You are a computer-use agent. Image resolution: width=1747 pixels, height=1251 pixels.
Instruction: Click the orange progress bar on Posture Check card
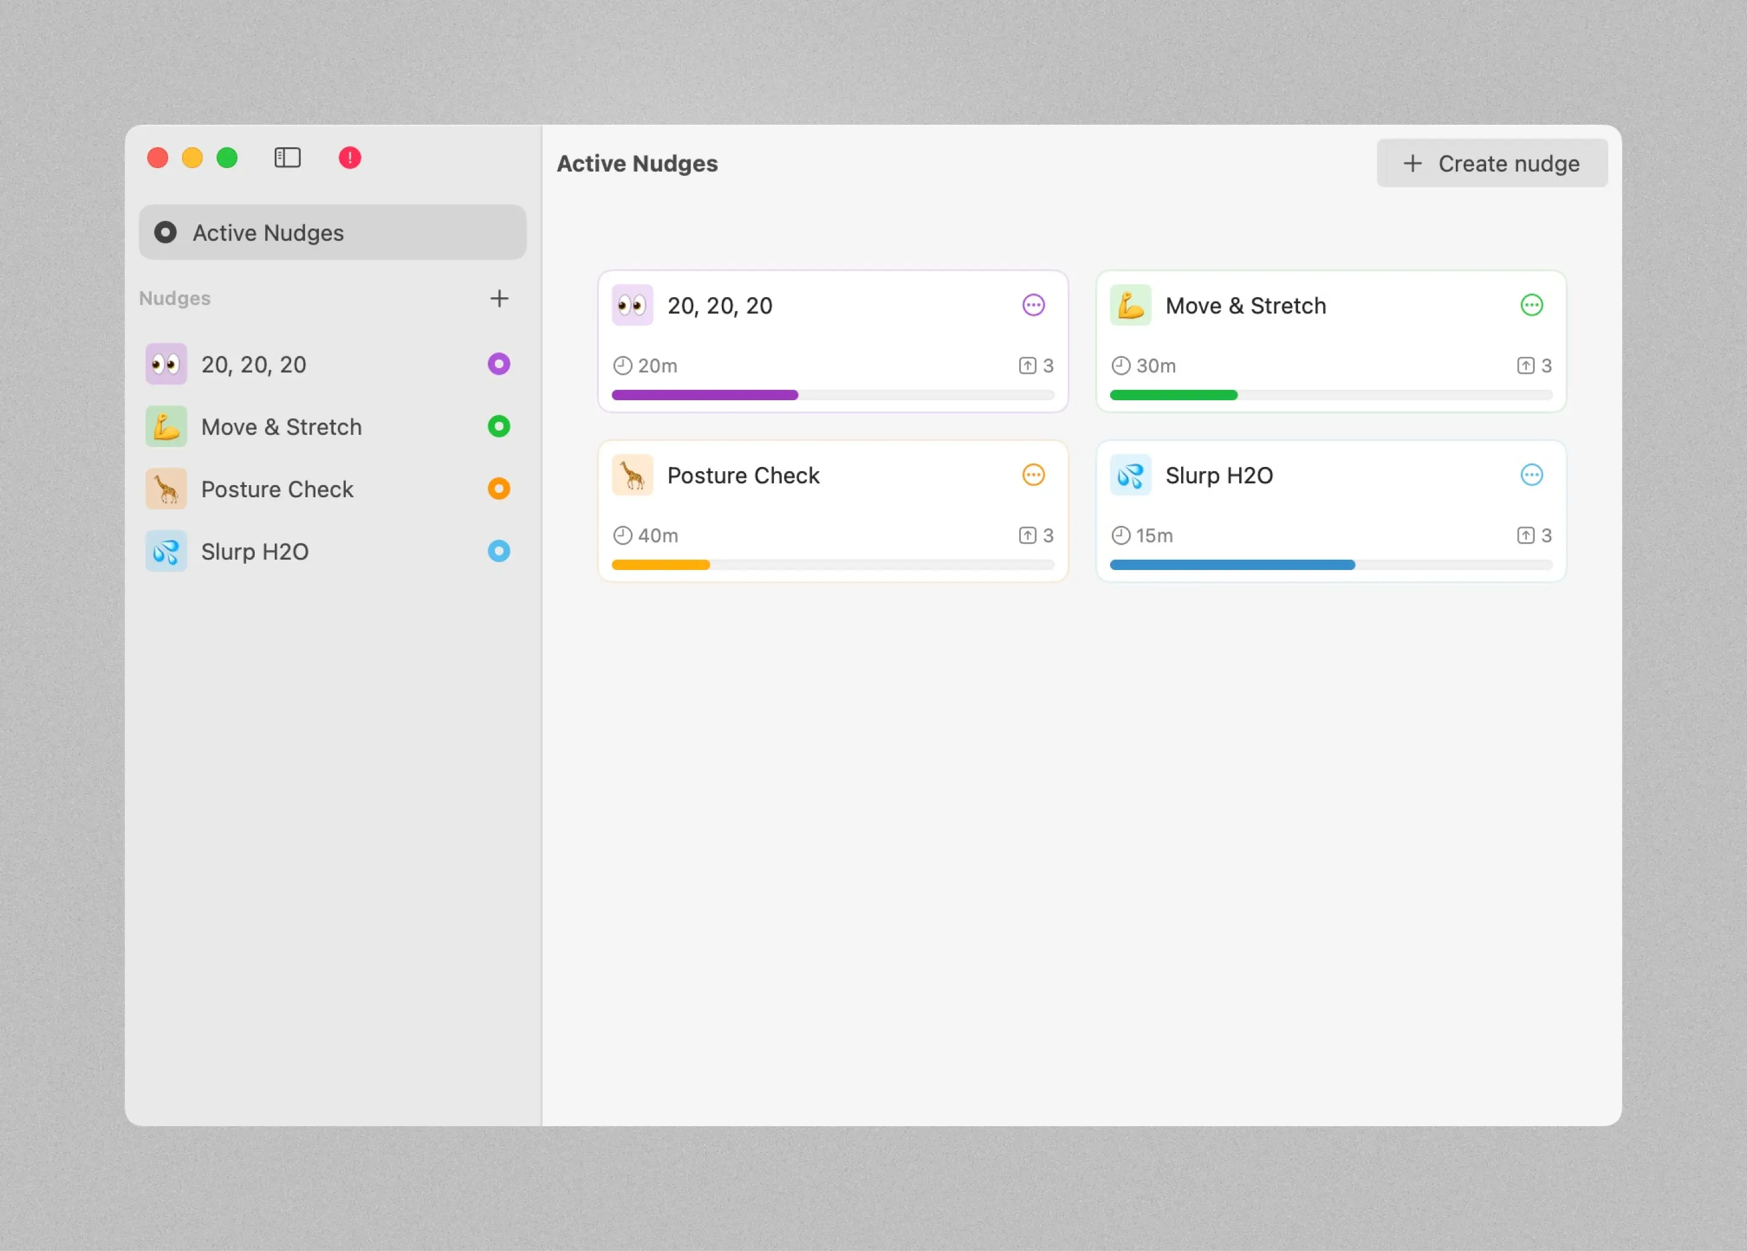click(833, 565)
